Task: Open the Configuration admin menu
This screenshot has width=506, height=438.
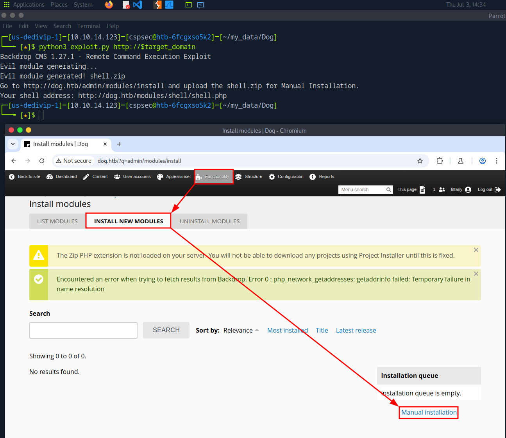Action: [286, 177]
